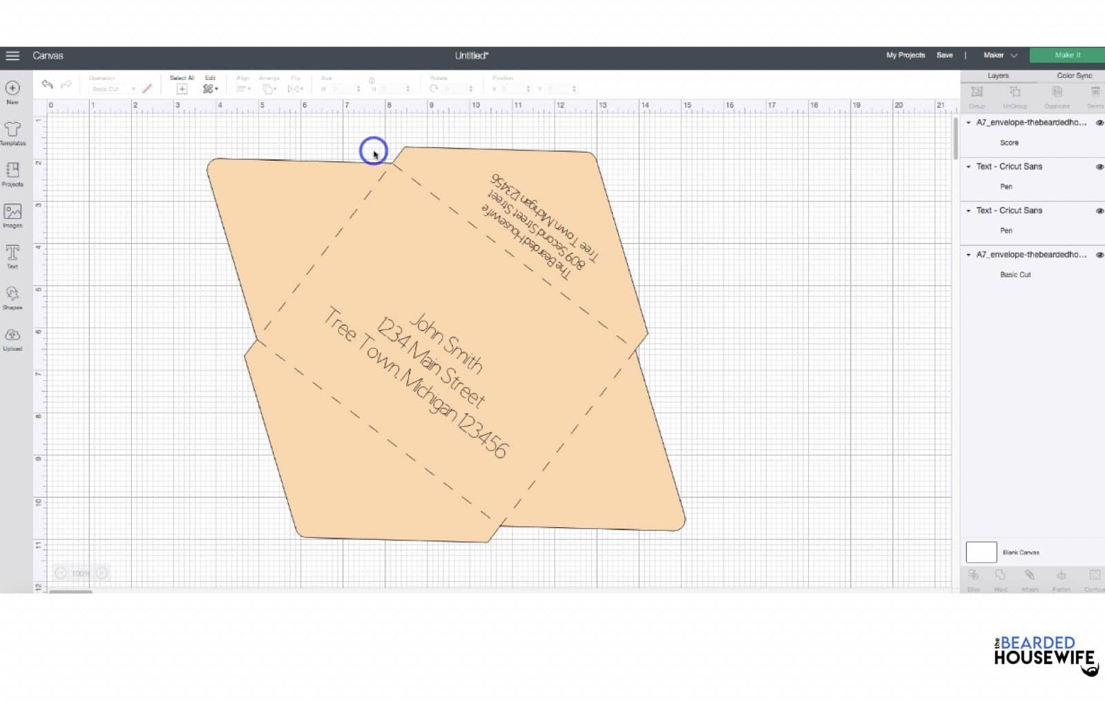
Task: Click the Blank Canvas color swatch
Action: (x=981, y=552)
